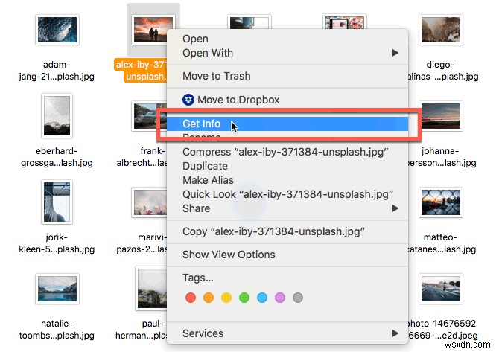Click the johanna-persson file name label
Image resolution: width=499 pixels, height=352 pixels.
coord(442,157)
